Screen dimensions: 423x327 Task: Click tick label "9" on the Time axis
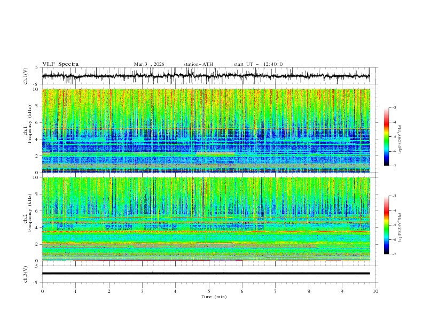click(x=342, y=291)
